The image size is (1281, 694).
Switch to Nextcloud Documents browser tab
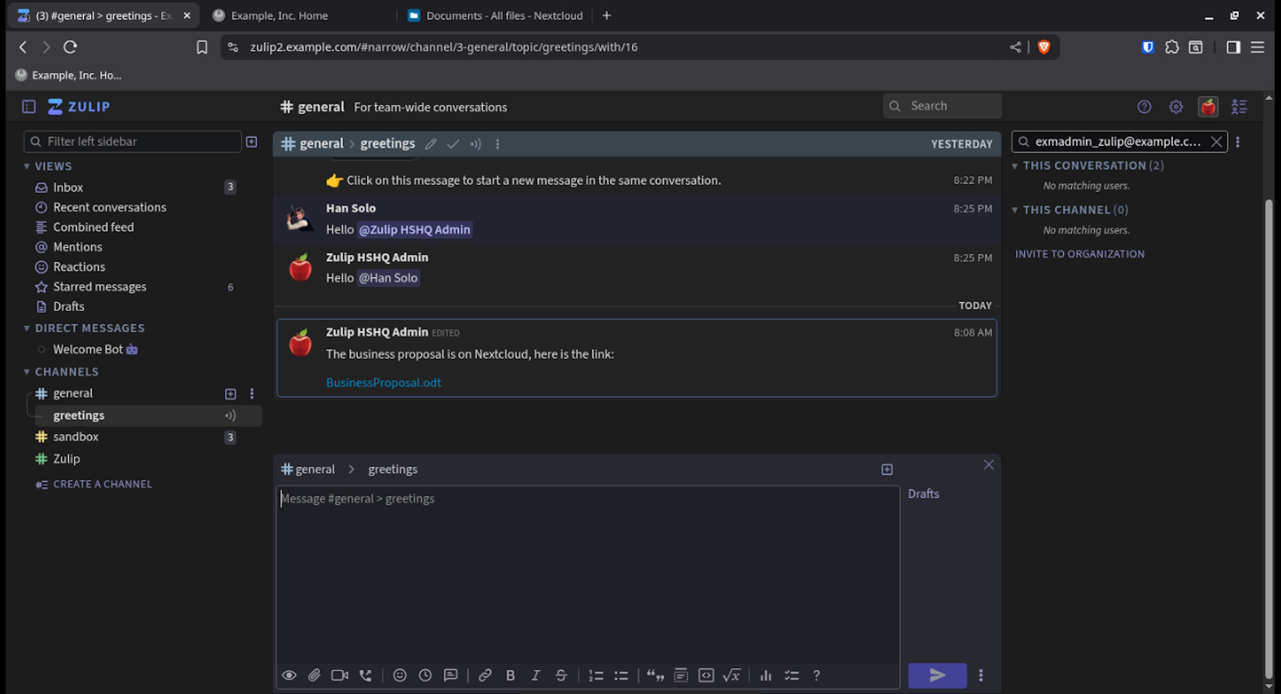496,15
